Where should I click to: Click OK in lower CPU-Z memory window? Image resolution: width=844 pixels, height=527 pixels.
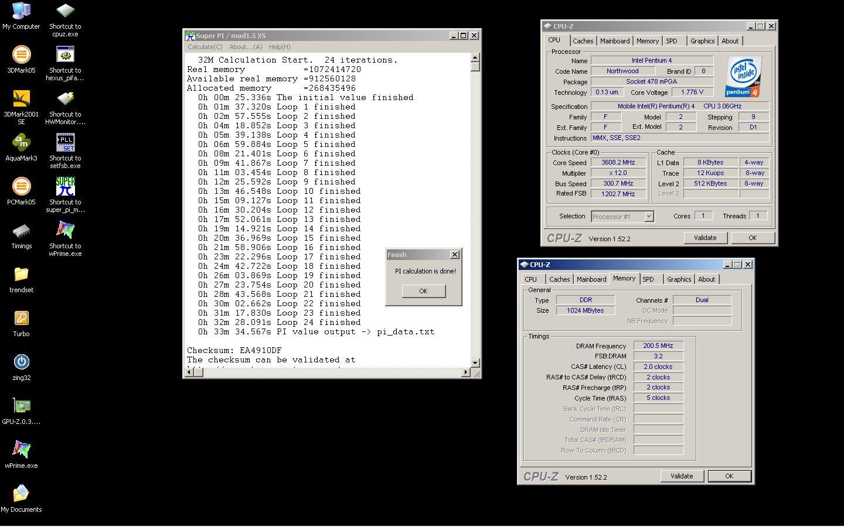(x=729, y=476)
